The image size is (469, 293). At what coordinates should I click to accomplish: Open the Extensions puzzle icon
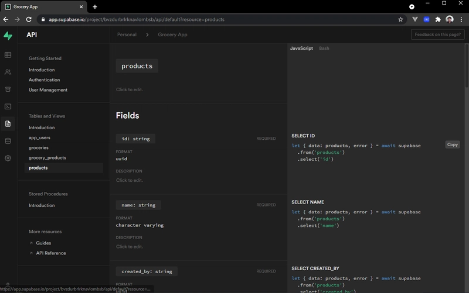tap(438, 19)
